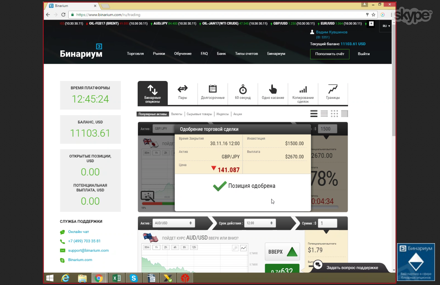440x285 pixels.
Task: Open the Binary options trading mode
Action: click(x=153, y=93)
